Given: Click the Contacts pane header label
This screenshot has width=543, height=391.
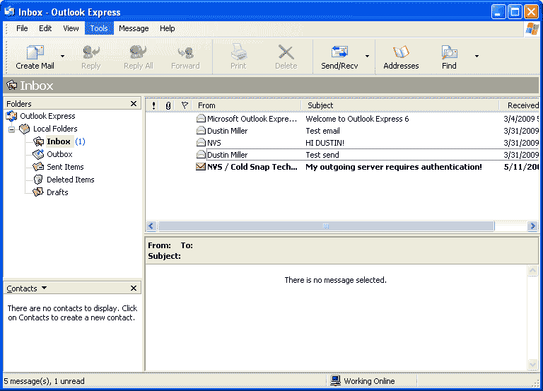Looking at the screenshot, I should [22, 288].
